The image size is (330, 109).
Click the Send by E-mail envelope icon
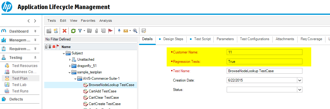[x=126, y=31]
